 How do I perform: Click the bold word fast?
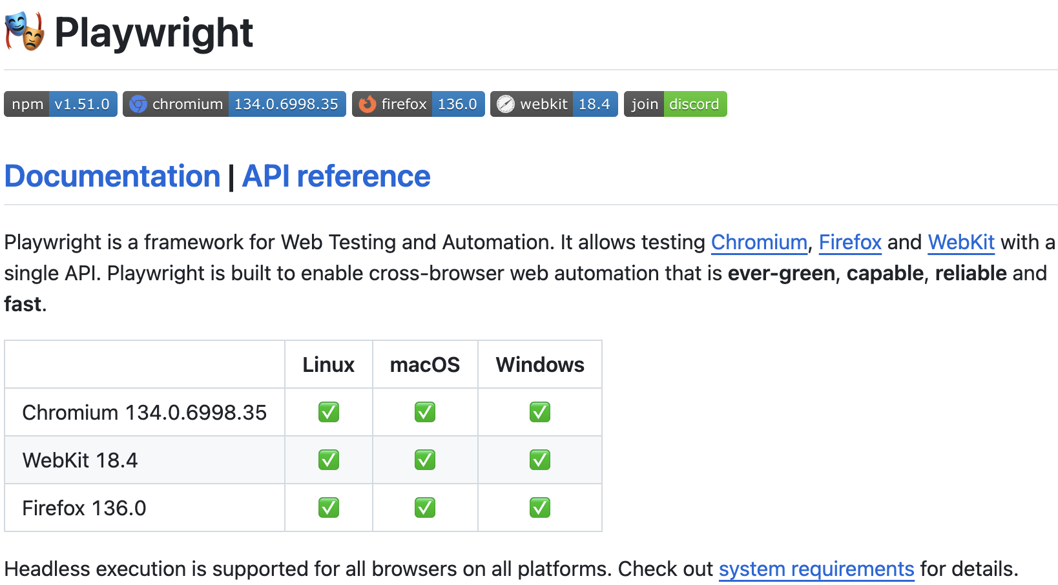23,304
